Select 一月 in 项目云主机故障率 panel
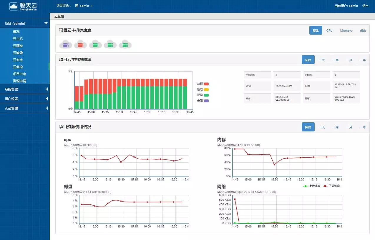 click(x=349, y=60)
